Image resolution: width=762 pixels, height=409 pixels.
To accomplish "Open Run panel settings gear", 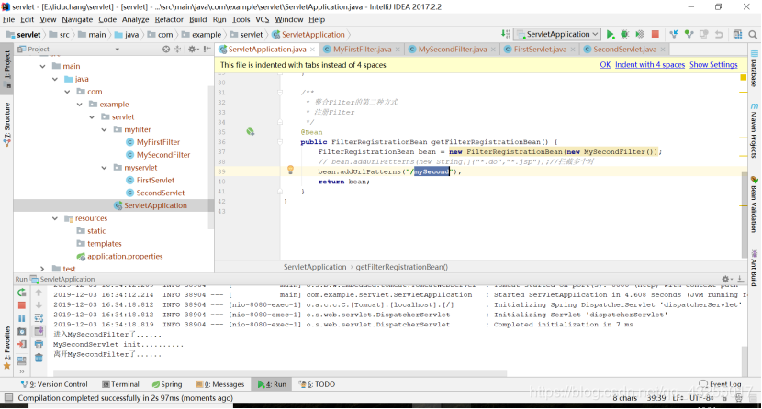I will click(726, 279).
